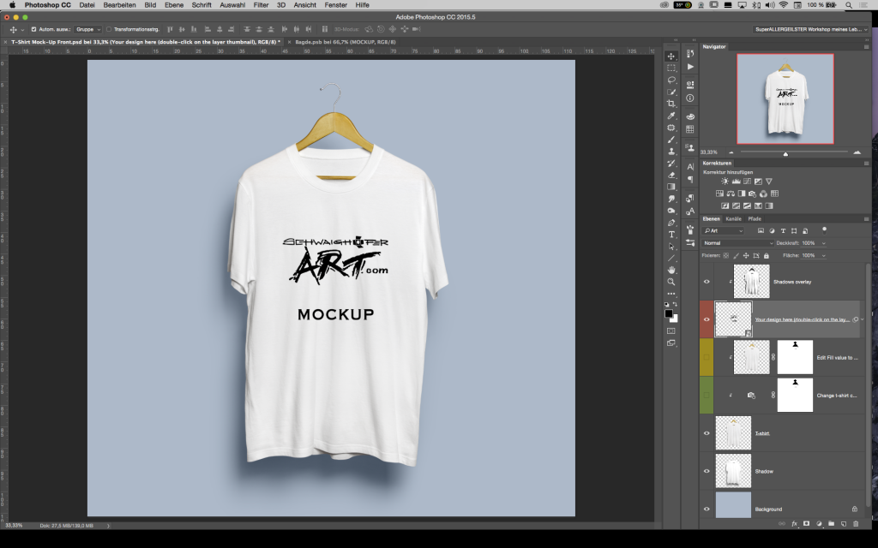Create a new group folder
The height and width of the screenshot is (548, 878).
click(831, 524)
